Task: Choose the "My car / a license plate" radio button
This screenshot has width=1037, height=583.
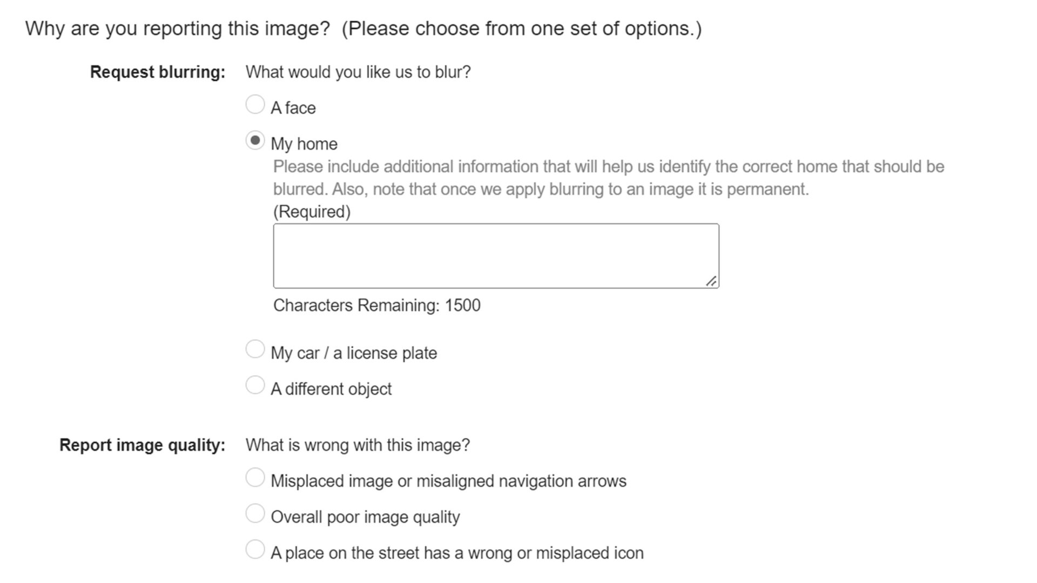Action: (x=255, y=349)
